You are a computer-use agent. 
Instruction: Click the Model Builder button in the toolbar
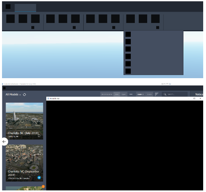tap(107, 94)
